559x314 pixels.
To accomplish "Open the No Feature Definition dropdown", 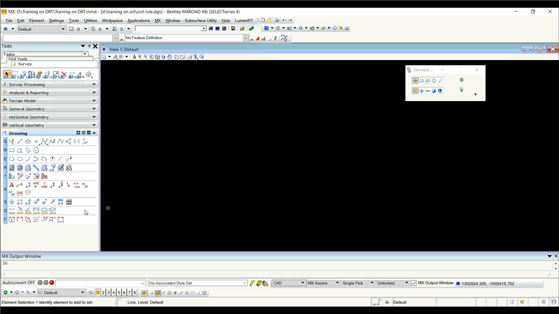I will (x=246, y=38).
